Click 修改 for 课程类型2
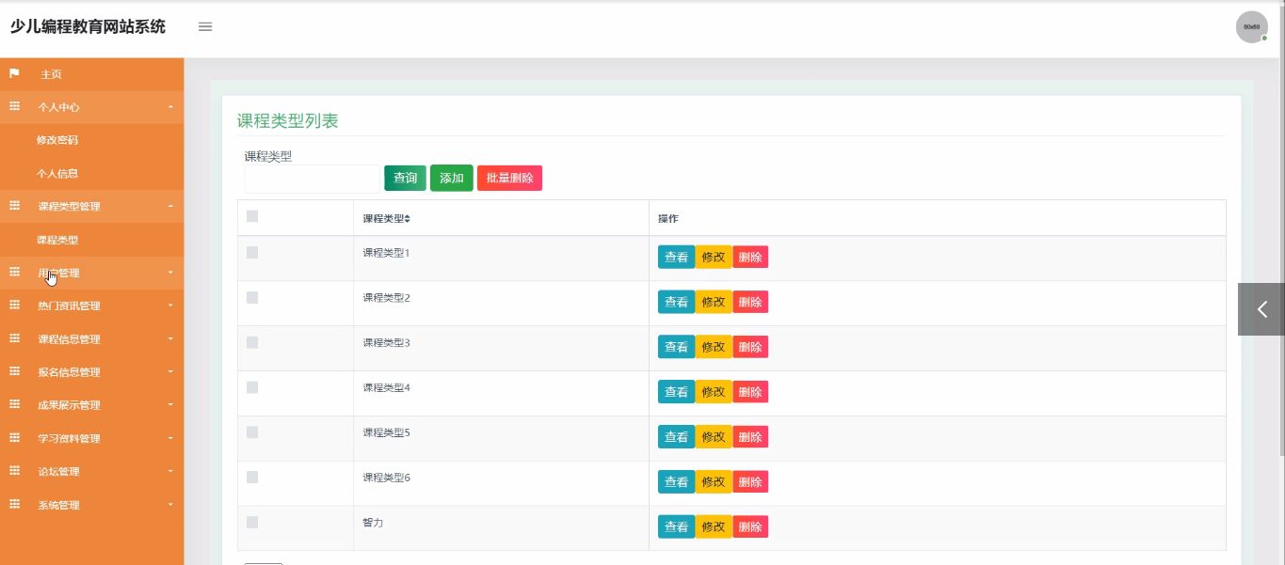Screen dimensions: 1285x565 click(714, 302)
